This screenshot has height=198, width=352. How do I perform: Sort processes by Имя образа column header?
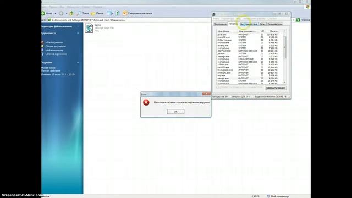pyautogui.click(x=227, y=31)
